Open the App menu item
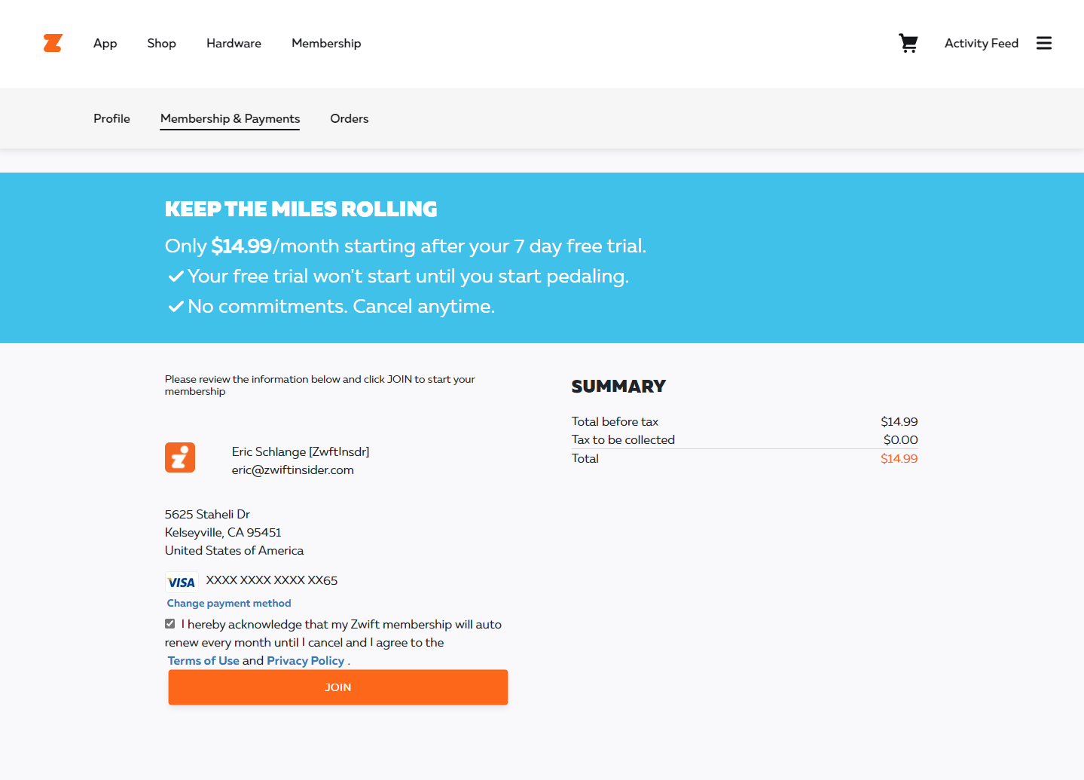Viewport: 1084px width, 780px height. point(105,43)
